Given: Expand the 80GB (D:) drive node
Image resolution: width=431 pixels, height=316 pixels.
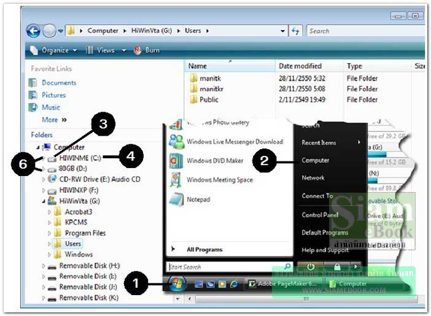Looking at the screenshot, I should click(44, 169).
